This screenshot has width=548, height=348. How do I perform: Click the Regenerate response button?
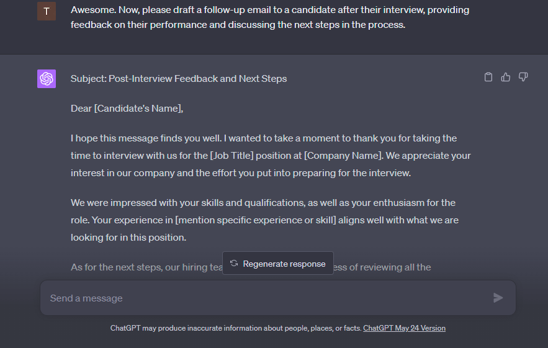click(278, 263)
